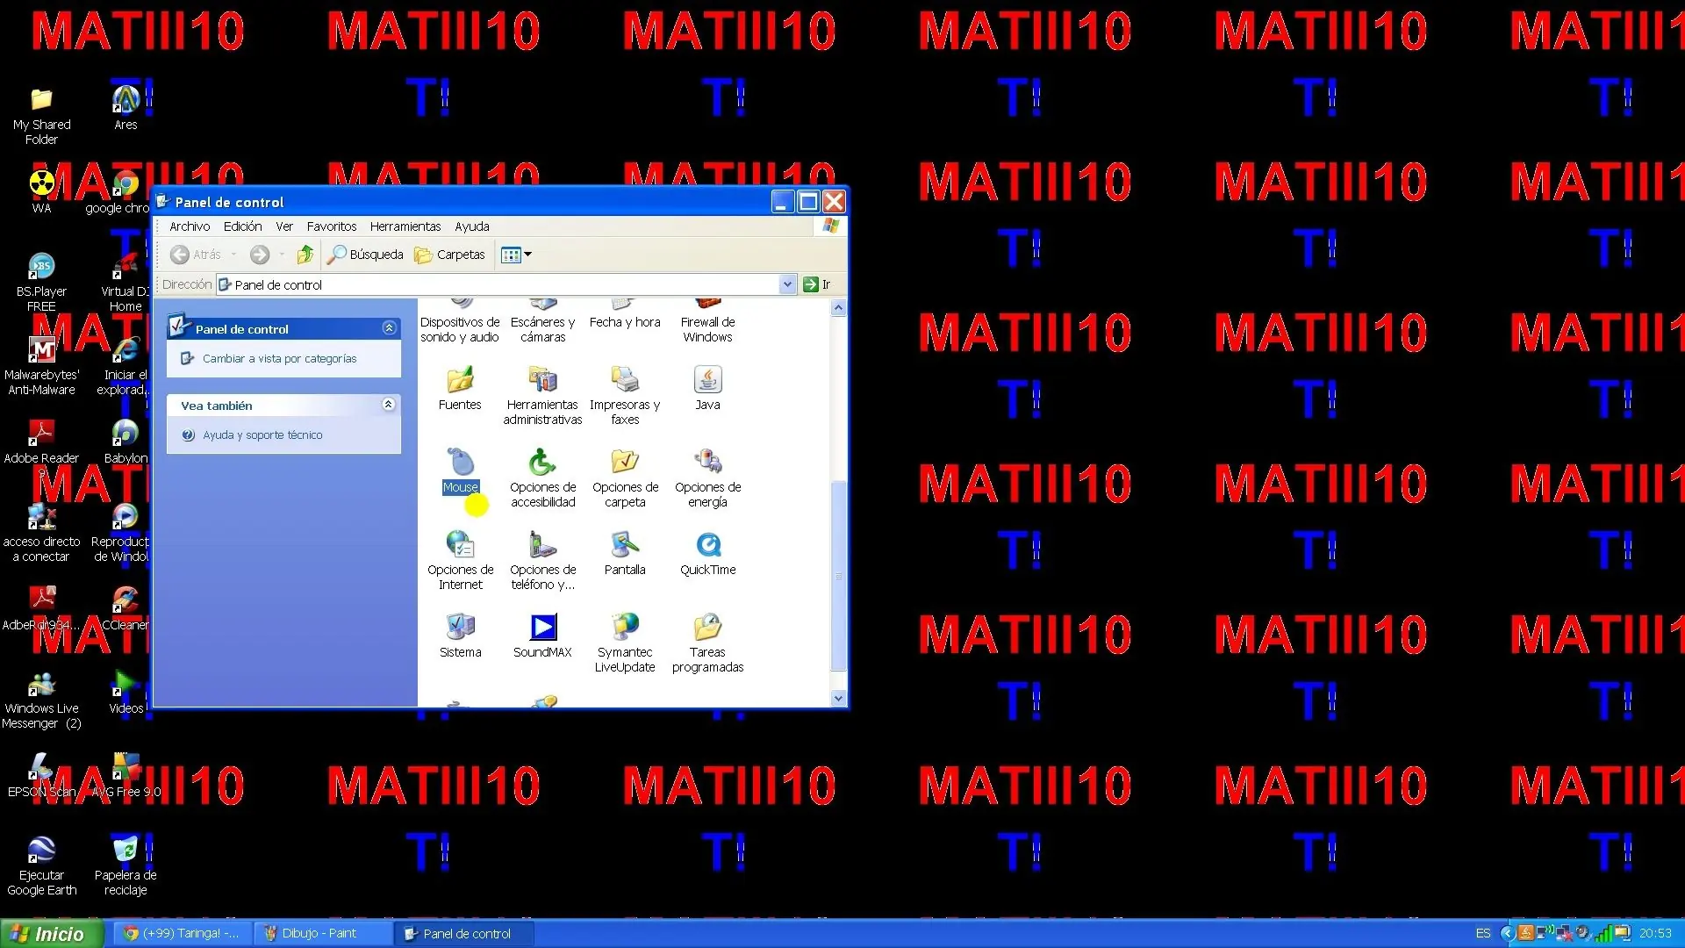Click the scrollbar down arrow
The image size is (1685, 948).
pyautogui.click(x=838, y=699)
